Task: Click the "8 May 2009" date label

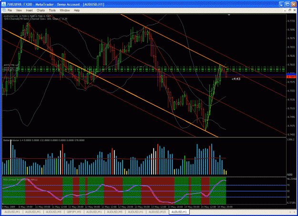Action: [9, 206]
